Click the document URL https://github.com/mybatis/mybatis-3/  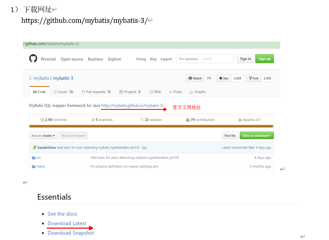pyautogui.click(x=85, y=20)
